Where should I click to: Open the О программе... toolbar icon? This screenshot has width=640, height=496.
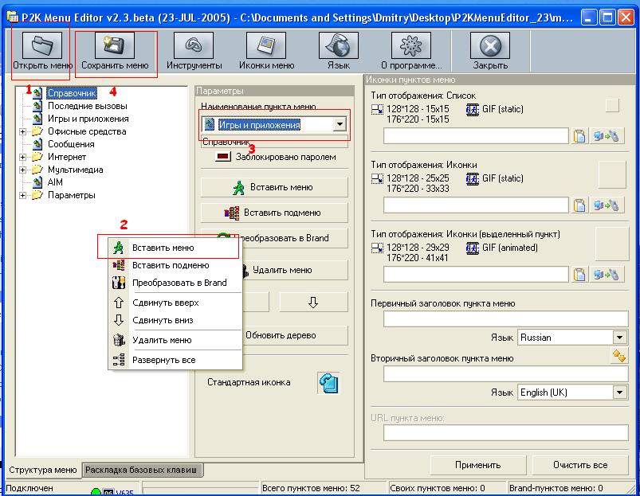410,45
